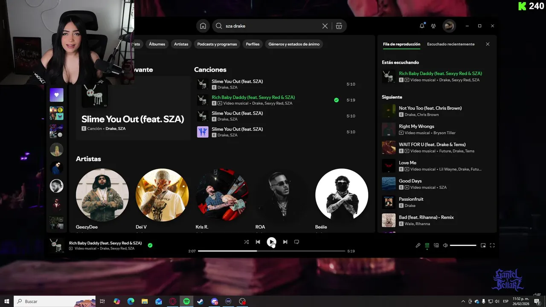546x307 pixels.
Task: Open lyrics microphone icon
Action: 418,245
